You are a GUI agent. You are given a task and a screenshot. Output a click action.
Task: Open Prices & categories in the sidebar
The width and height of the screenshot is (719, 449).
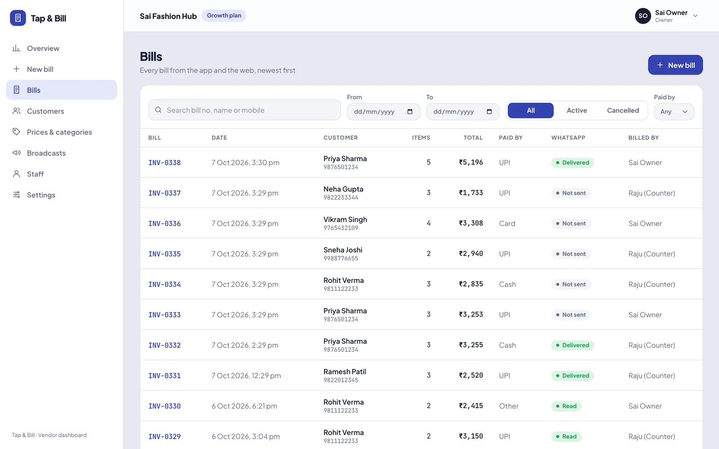coord(62,132)
